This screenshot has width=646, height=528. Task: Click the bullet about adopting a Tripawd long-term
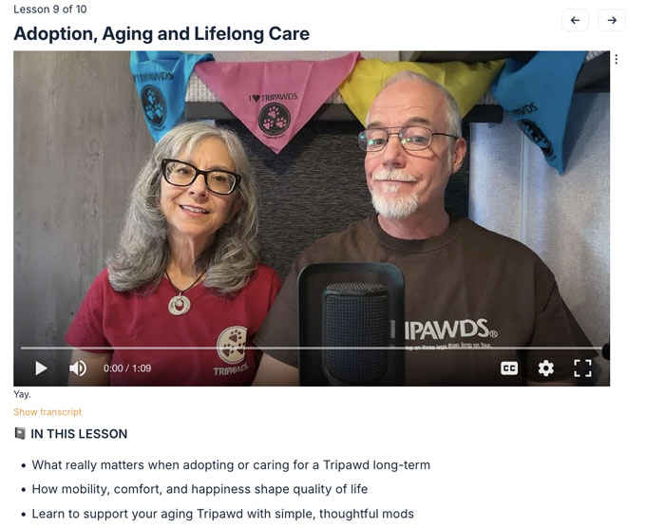[231, 465]
